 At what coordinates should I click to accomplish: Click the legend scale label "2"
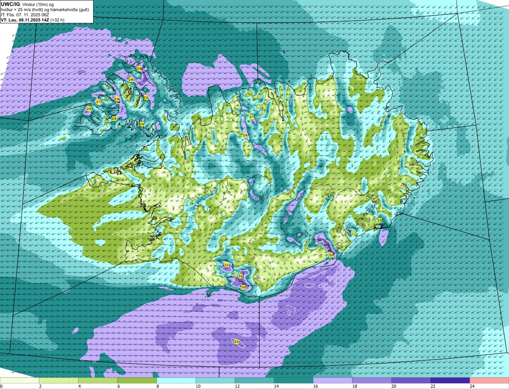(x=40, y=386)
